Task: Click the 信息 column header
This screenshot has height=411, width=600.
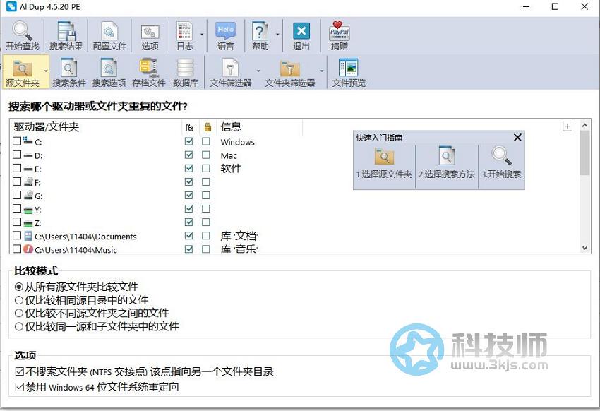Action: pos(260,126)
